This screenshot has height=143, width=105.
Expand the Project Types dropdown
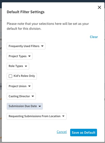point(20,56)
